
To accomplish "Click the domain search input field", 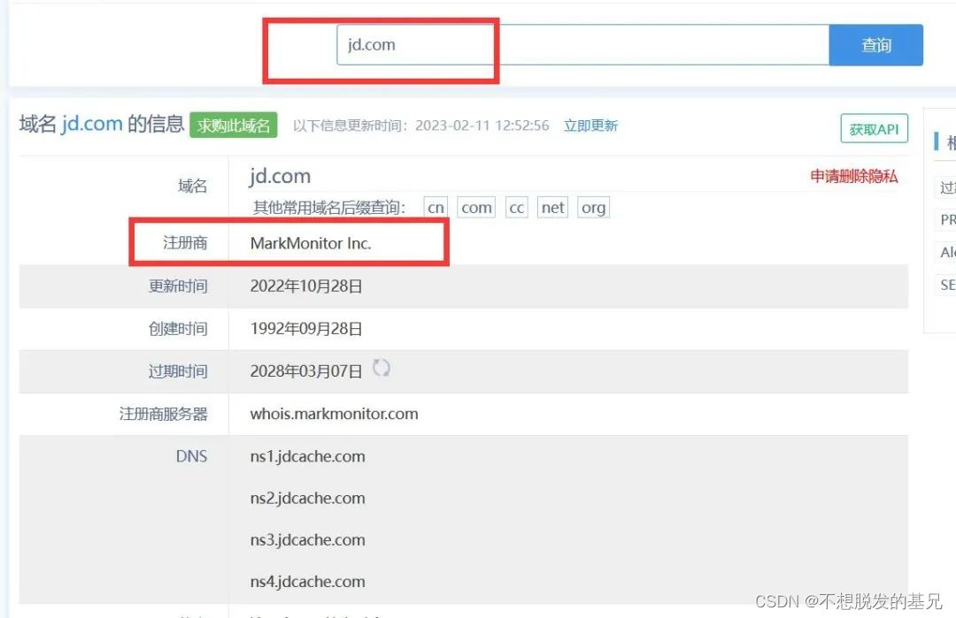I will coord(582,44).
